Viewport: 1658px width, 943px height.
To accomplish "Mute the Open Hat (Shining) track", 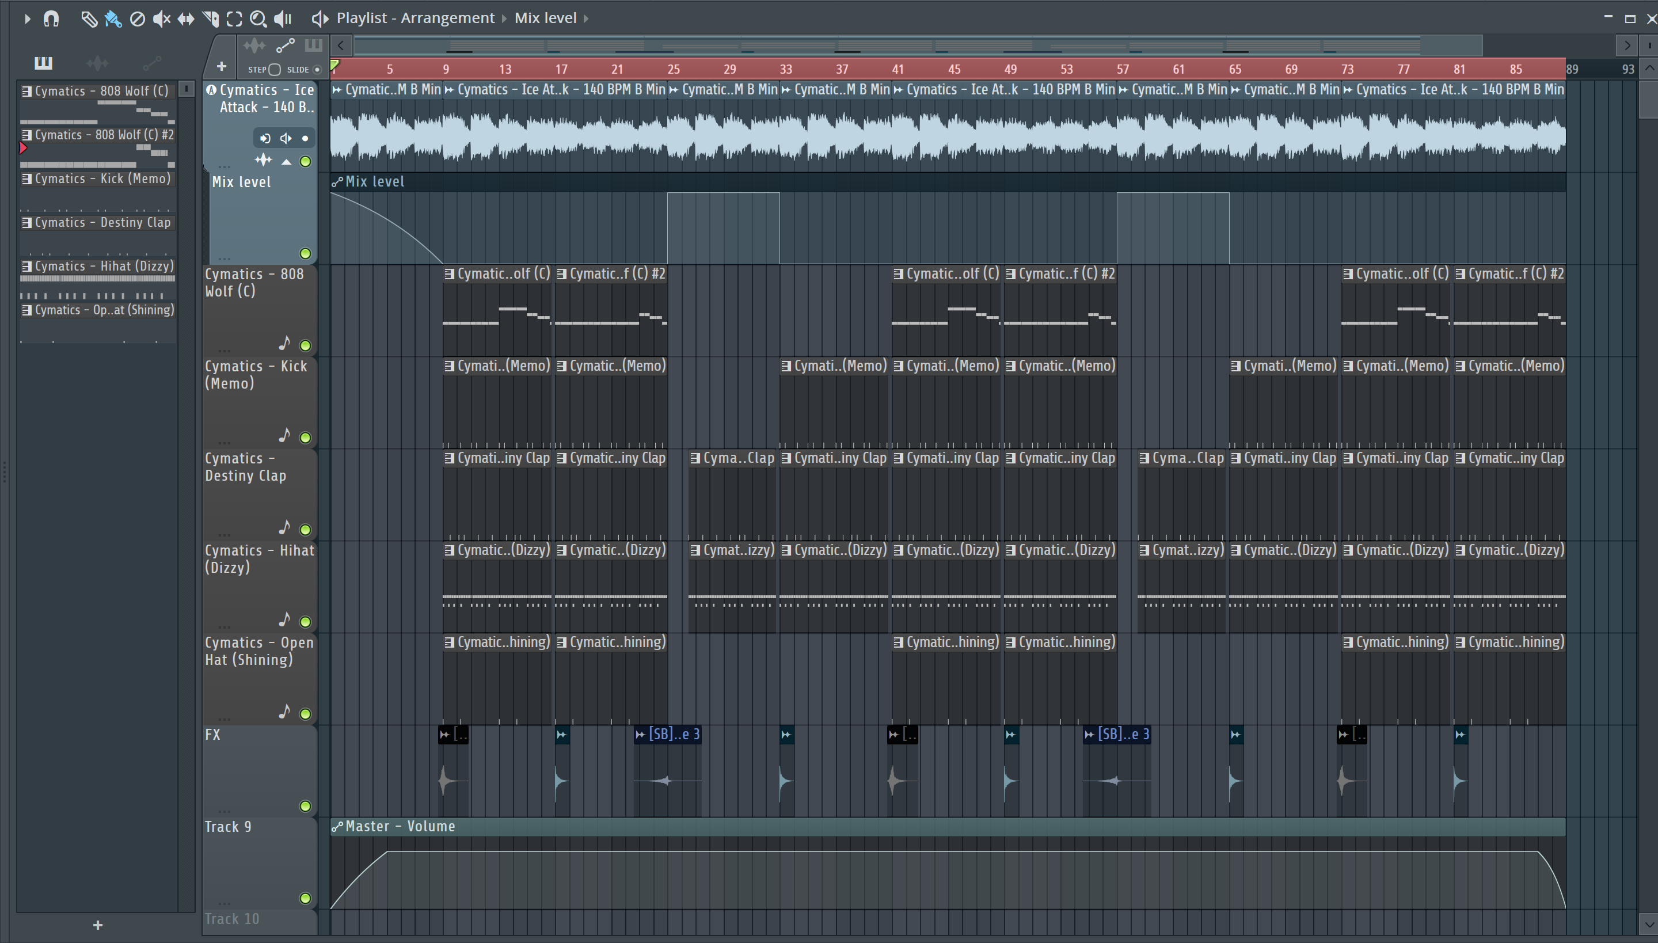I will 305,714.
